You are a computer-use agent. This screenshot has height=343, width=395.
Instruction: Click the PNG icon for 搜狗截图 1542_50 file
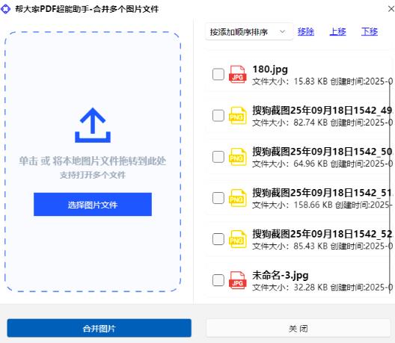[x=237, y=157]
